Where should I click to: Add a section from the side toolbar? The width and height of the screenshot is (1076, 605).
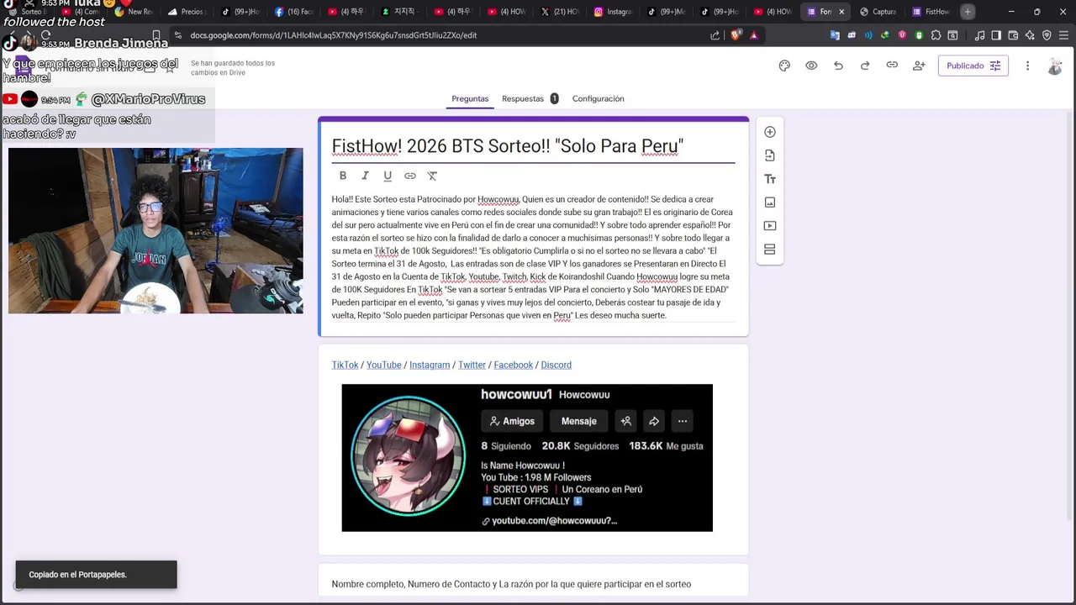pyautogui.click(x=770, y=250)
